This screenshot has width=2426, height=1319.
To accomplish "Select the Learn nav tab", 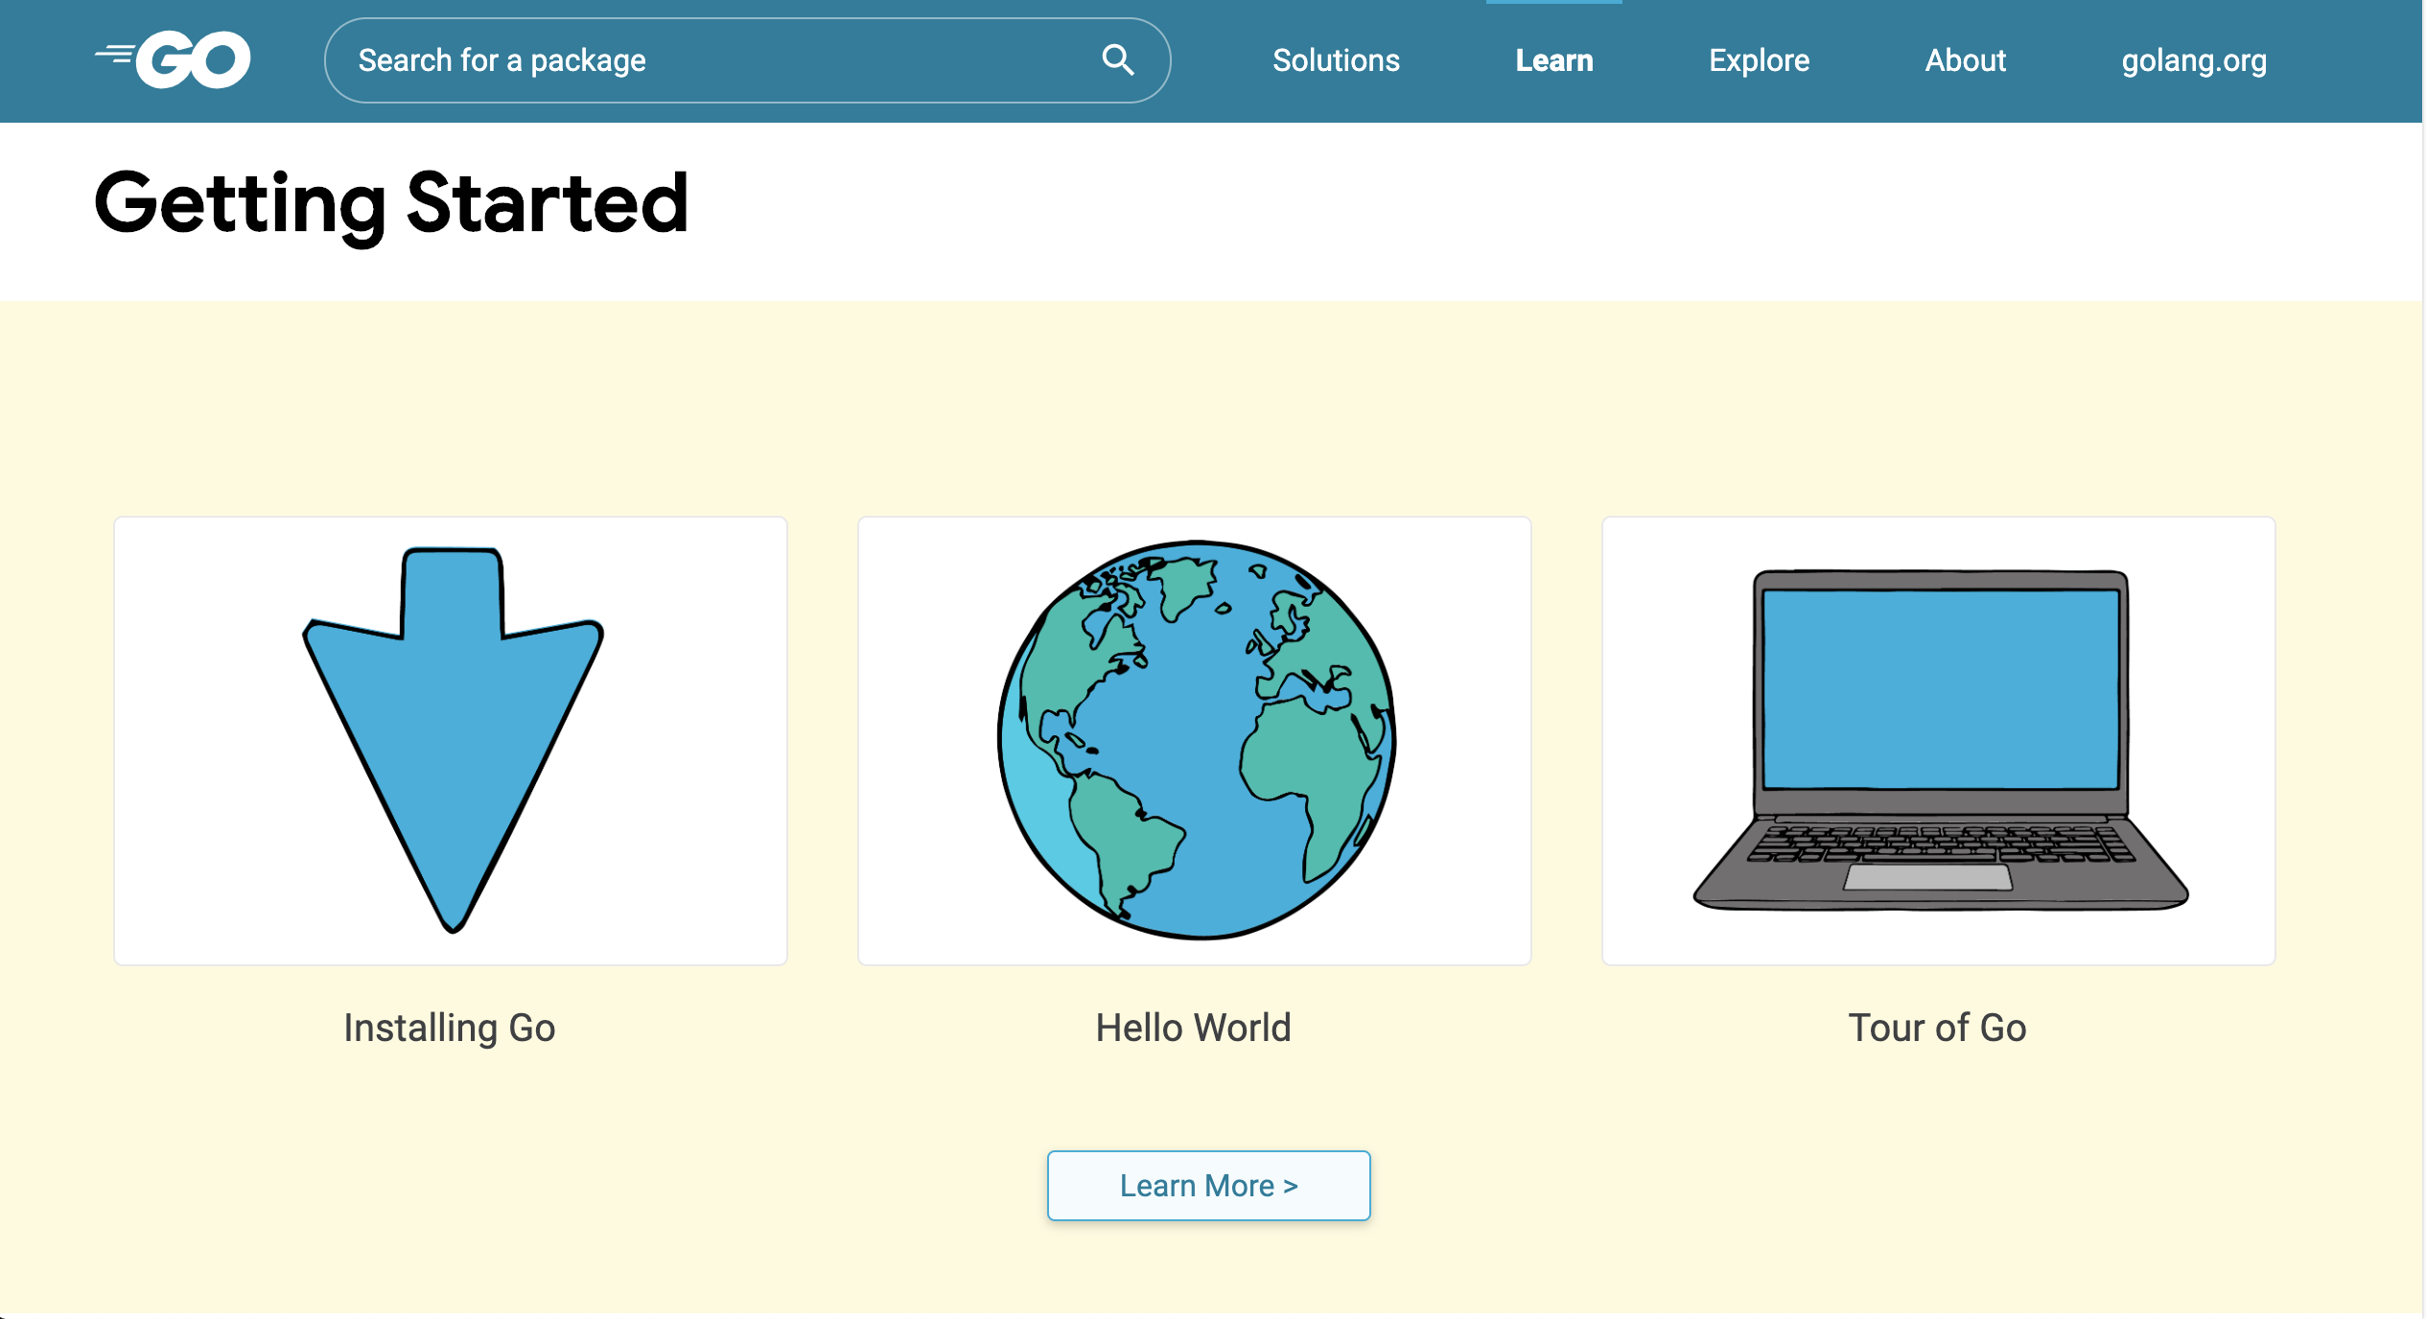I will (x=1553, y=60).
